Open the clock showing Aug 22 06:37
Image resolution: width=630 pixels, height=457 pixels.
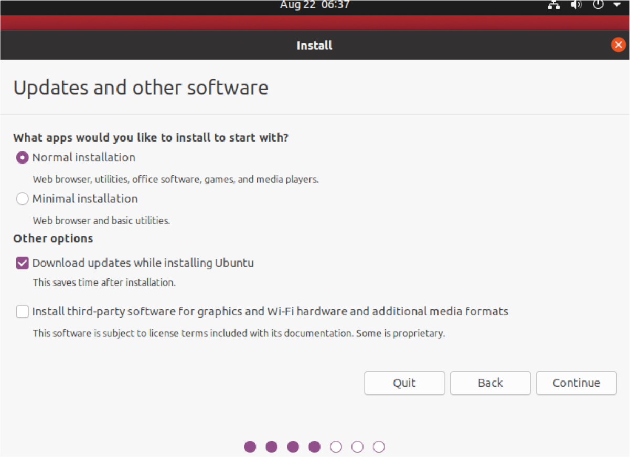click(314, 5)
